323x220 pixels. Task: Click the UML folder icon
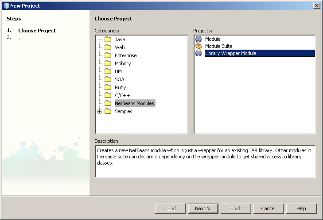click(x=108, y=71)
